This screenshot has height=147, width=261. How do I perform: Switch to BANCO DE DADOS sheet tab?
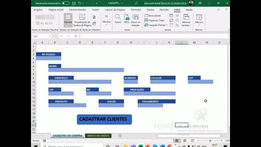pyautogui.click(x=98, y=136)
